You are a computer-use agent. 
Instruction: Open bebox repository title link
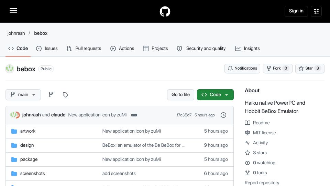[x=26, y=69]
